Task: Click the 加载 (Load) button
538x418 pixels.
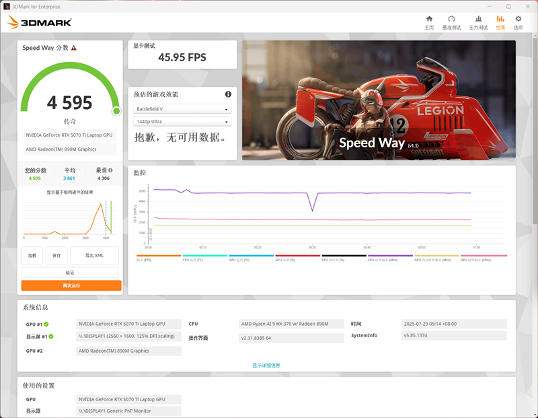Action: click(x=32, y=256)
